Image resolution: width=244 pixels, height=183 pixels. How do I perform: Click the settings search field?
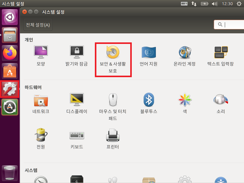point(229,24)
